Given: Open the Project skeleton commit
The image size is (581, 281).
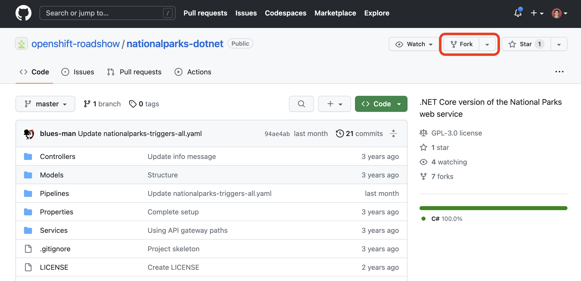Looking at the screenshot, I should coord(173,249).
